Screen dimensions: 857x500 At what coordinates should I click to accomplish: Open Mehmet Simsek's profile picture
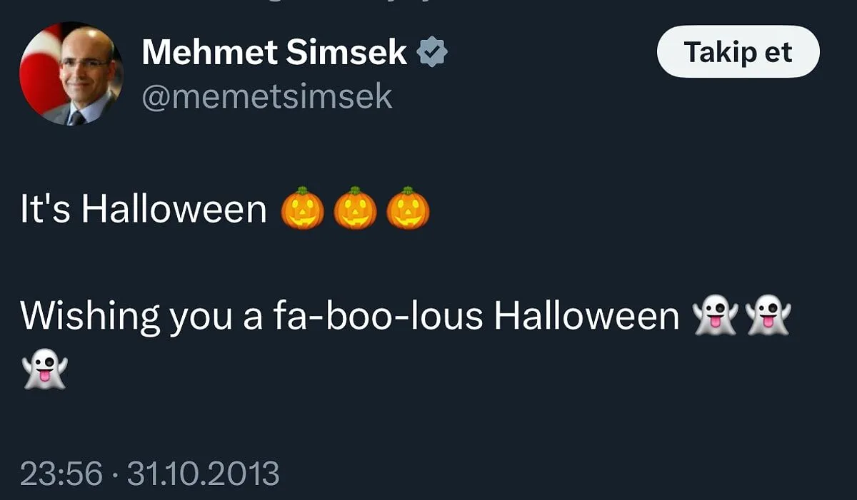coord(71,73)
